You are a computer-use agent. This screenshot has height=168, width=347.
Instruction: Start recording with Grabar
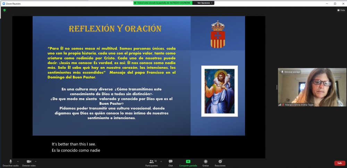(205, 162)
